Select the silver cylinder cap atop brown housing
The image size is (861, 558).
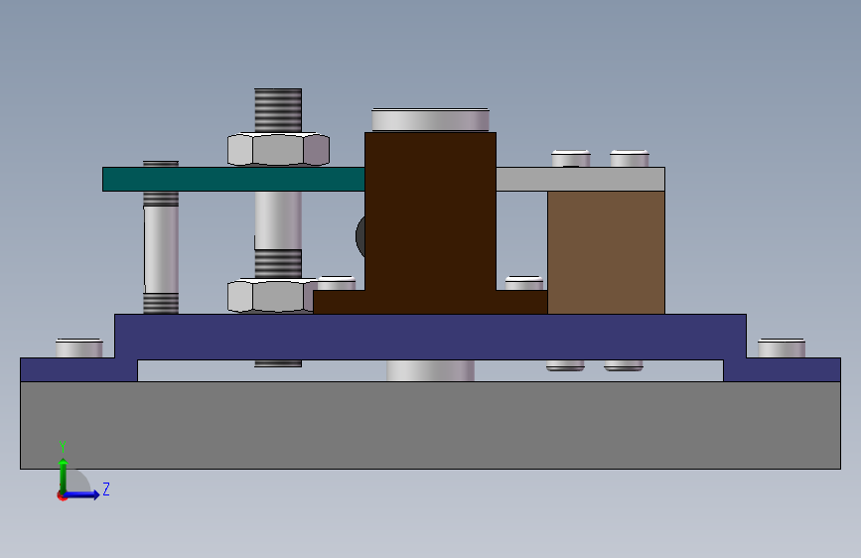click(x=431, y=120)
